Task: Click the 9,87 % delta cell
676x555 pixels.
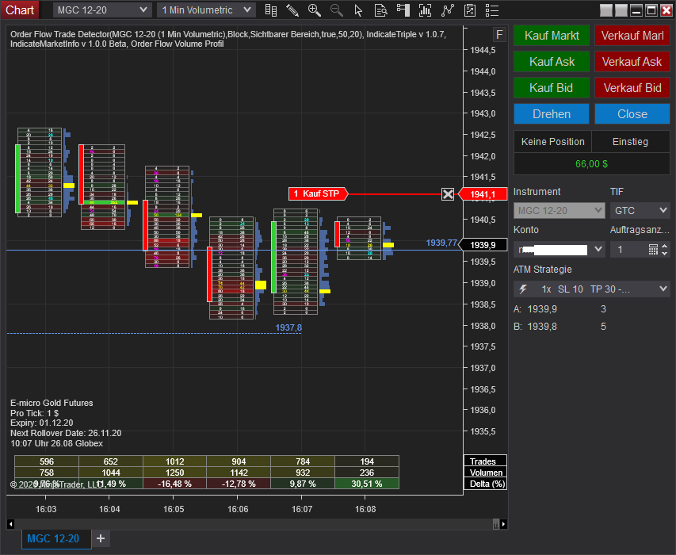Action: [303, 484]
